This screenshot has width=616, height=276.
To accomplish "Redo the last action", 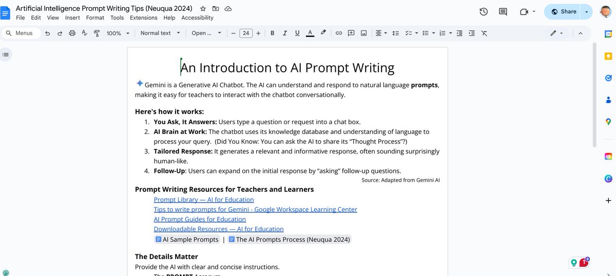I will (x=60, y=33).
